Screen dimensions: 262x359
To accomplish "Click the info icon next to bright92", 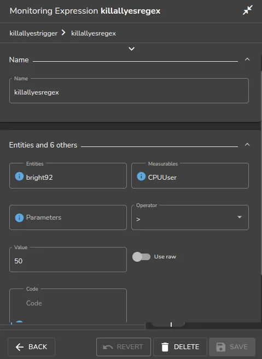I will click(19, 176).
